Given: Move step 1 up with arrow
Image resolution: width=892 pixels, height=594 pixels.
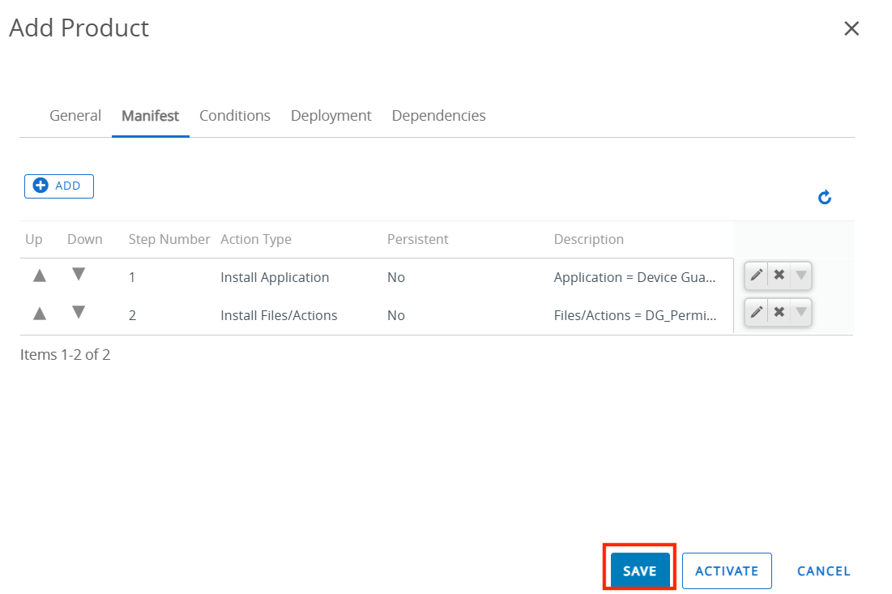Looking at the screenshot, I should (39, 276).
